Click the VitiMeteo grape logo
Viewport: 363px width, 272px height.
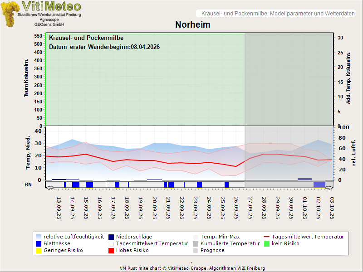coord(10,14)
